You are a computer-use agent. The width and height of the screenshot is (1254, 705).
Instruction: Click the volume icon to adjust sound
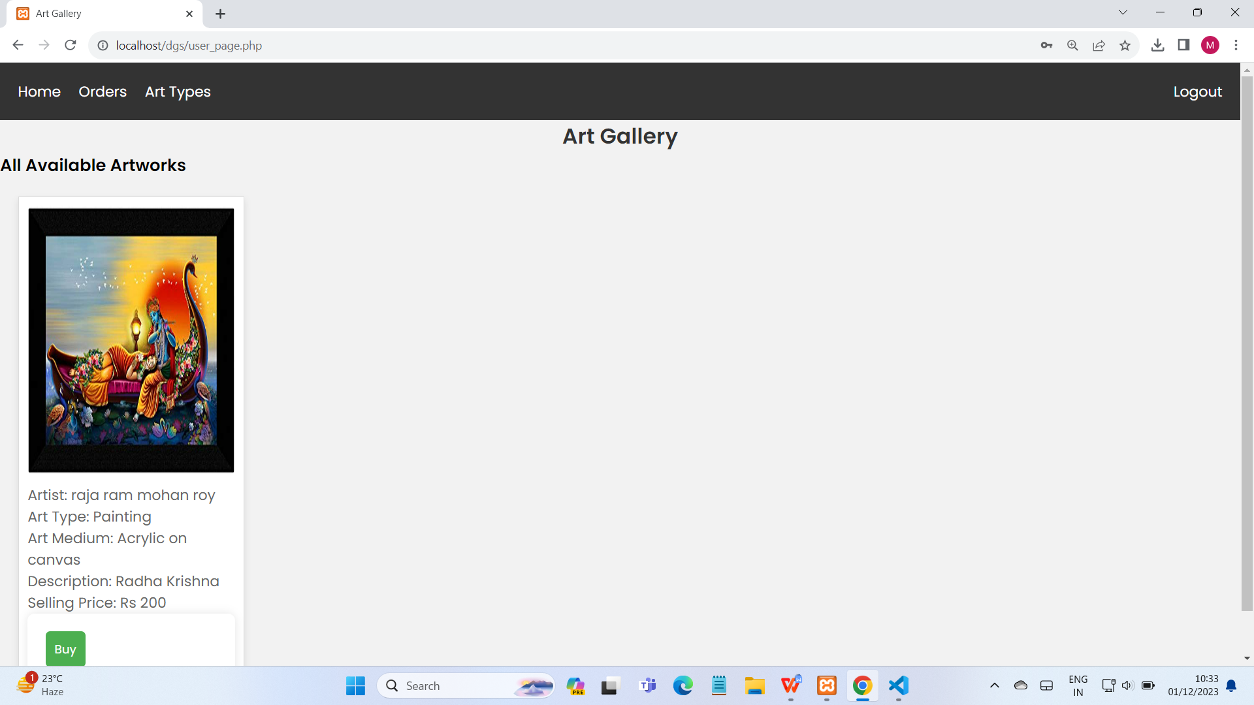(1128, 685)
